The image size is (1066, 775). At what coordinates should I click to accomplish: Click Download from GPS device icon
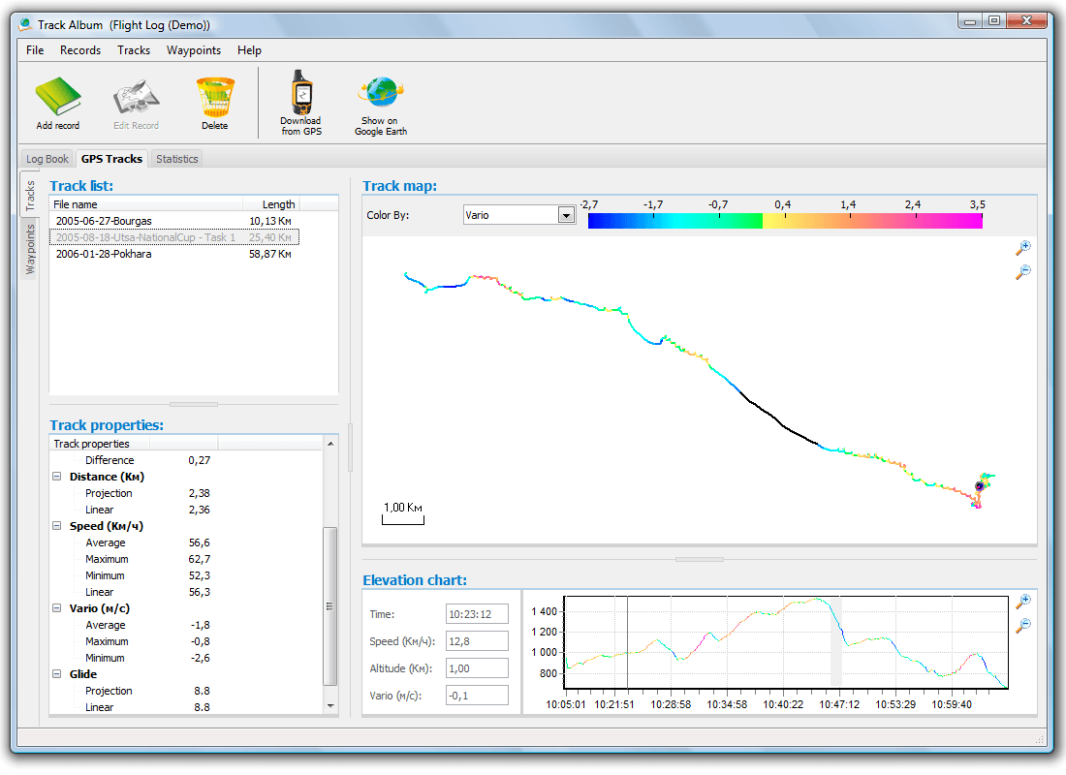[301, 92]
